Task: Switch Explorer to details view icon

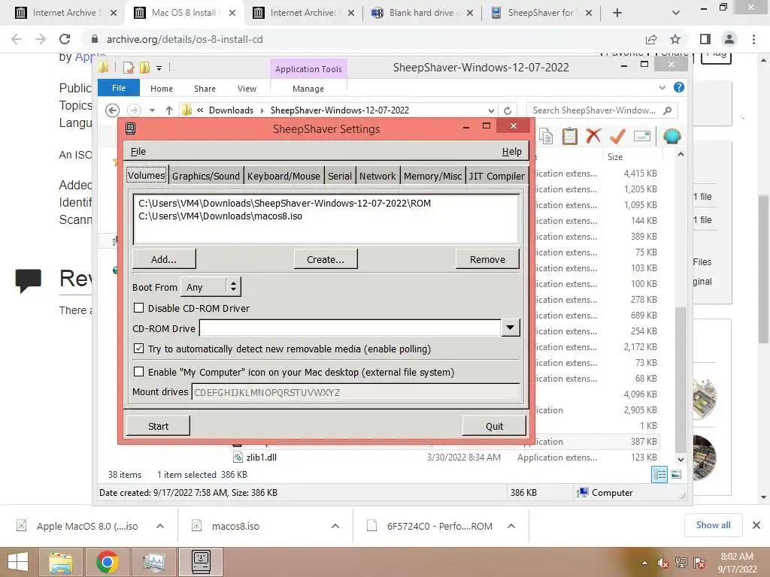Action: [x=659, y=475]
